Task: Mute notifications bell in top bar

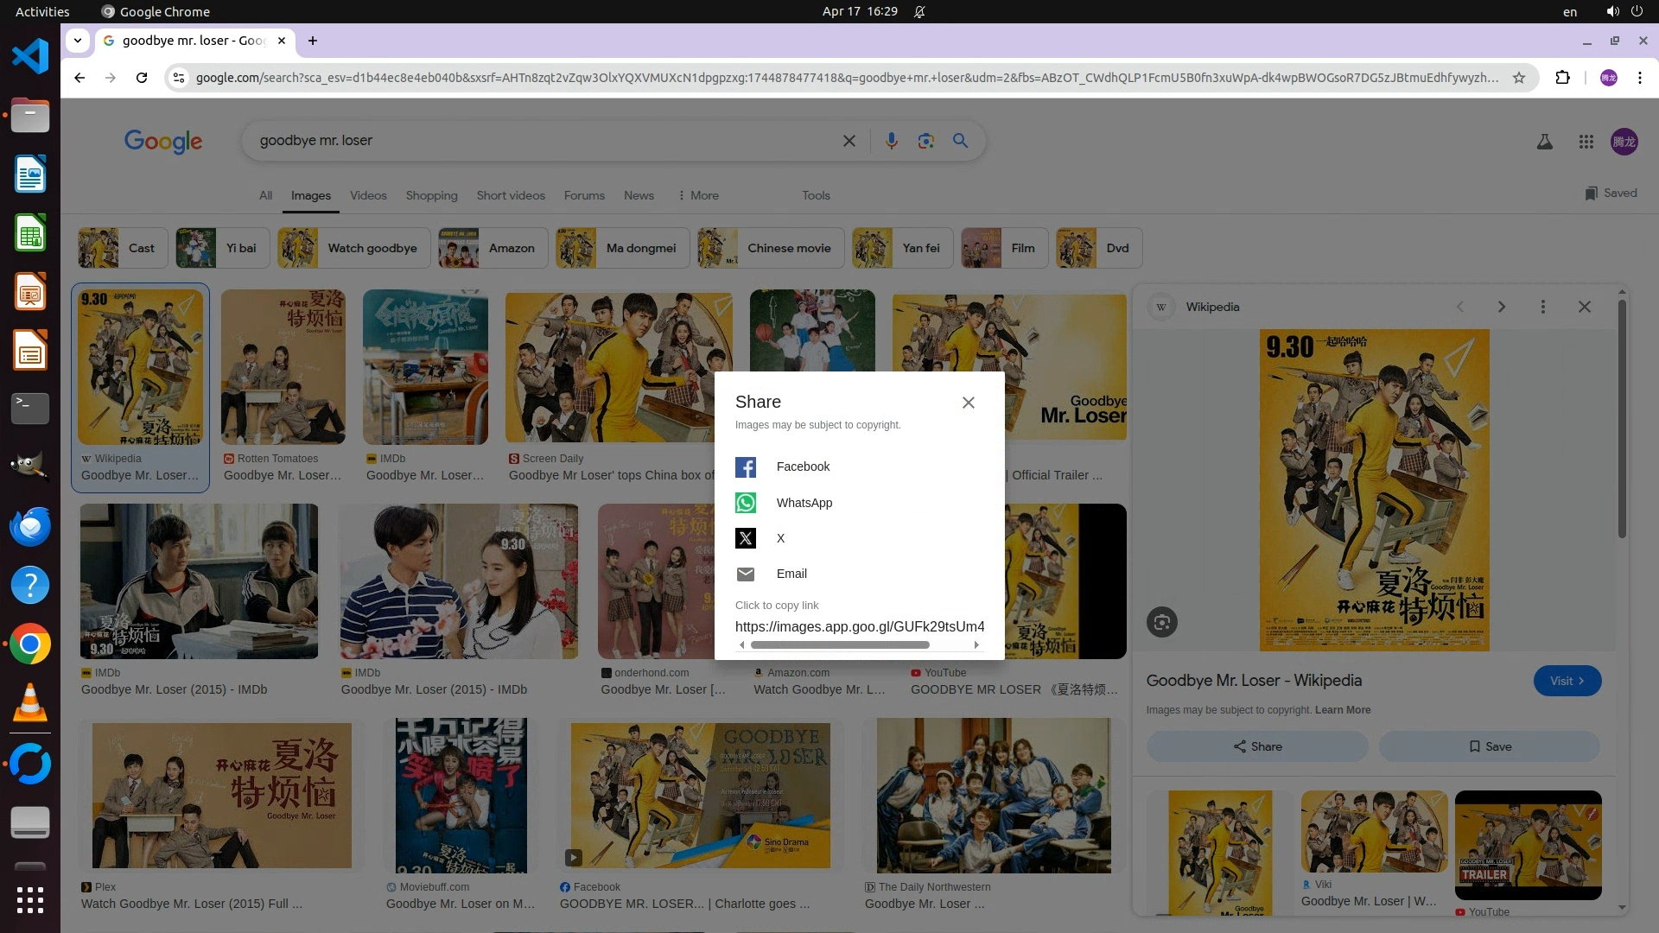Action: tap(919, 11)
